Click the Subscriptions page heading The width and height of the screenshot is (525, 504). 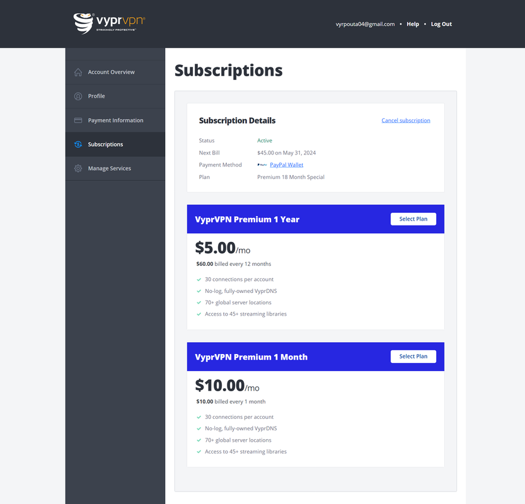[x=229, y=71]
